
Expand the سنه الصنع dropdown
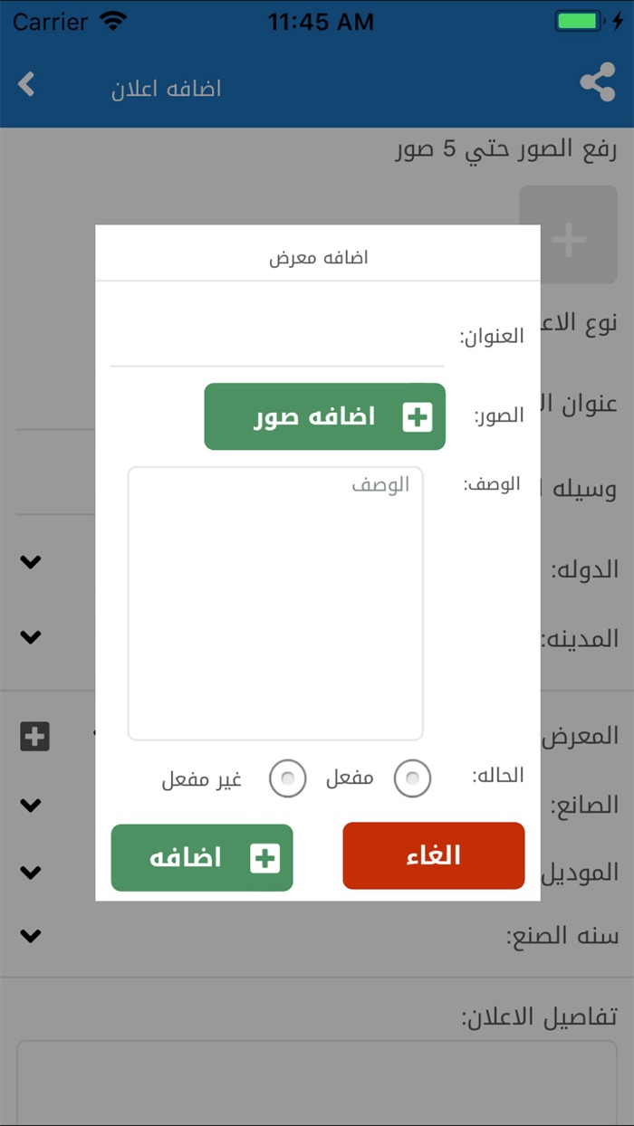tap(31, 935)
